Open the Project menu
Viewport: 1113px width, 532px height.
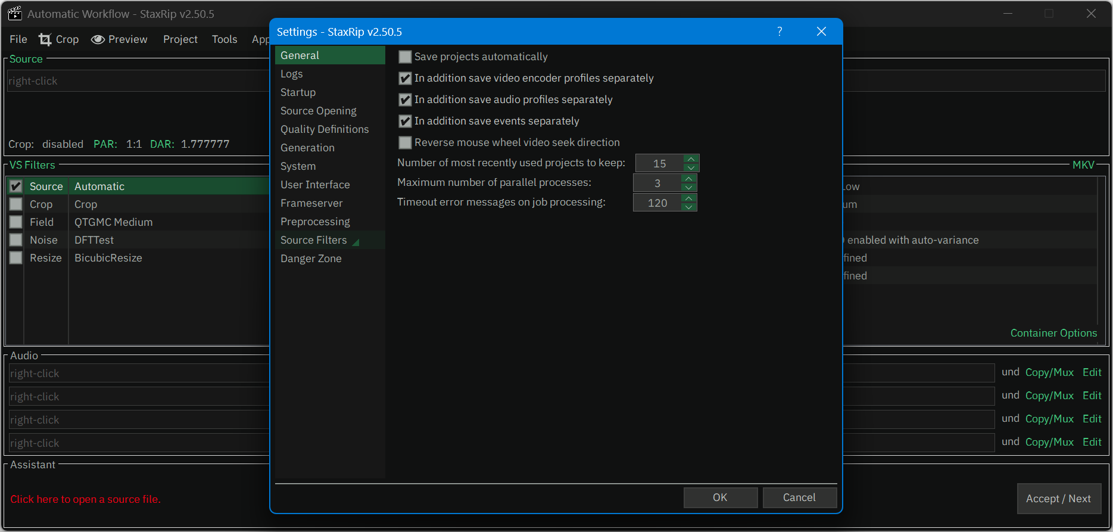point(180,39)
